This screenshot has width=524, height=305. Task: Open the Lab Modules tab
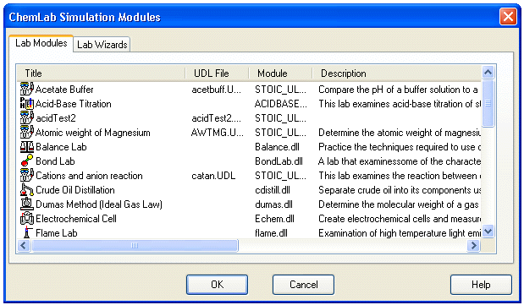tap(41, 43)
